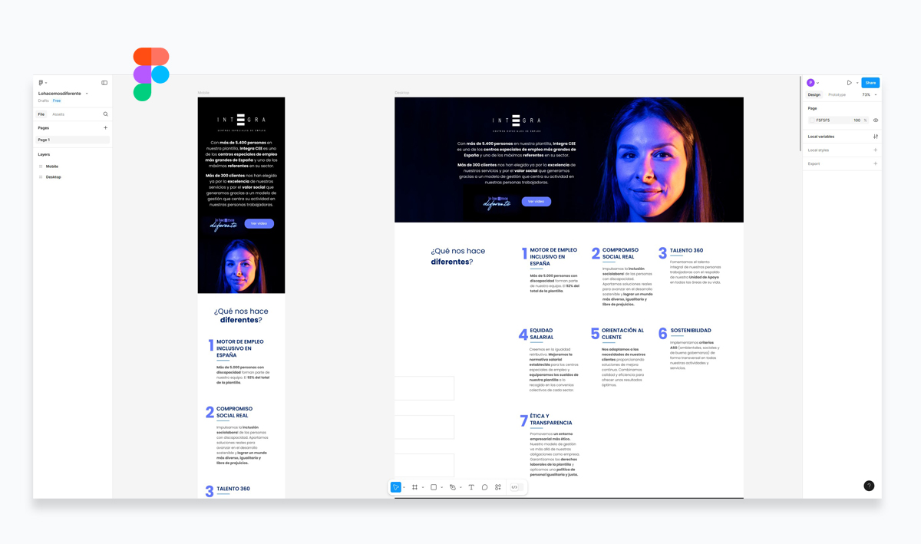This screenshot has height=544, width=921.
Task: Hide the page background fill via eye toggle
Action: tap(876, 120)
